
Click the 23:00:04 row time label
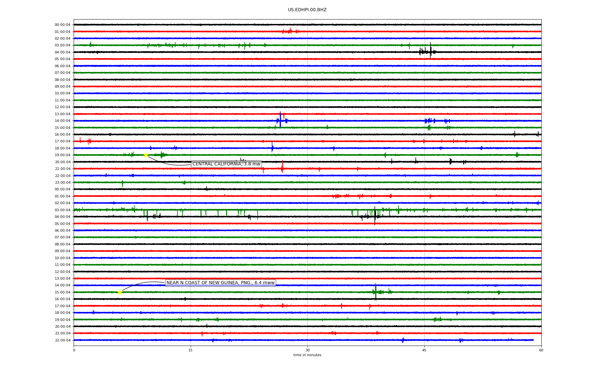pos(62,183)
